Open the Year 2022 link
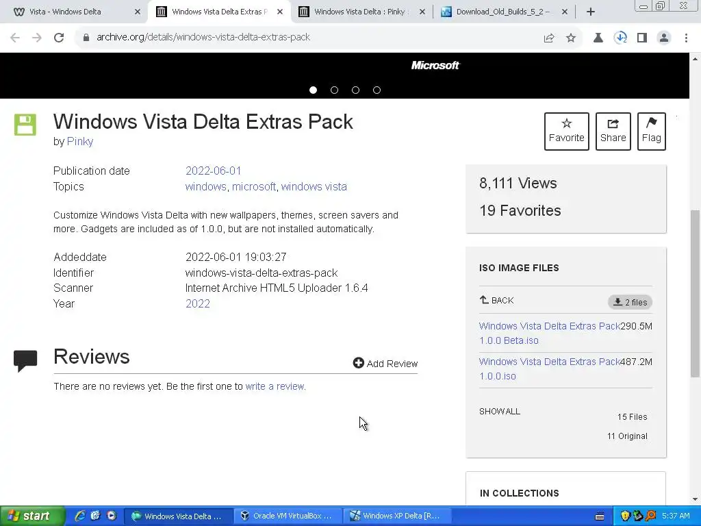The image size is (701, 526). (198, 303)
